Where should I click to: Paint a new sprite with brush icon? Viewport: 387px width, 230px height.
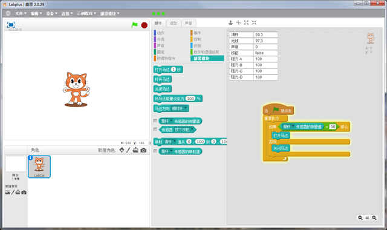point(128,150)
